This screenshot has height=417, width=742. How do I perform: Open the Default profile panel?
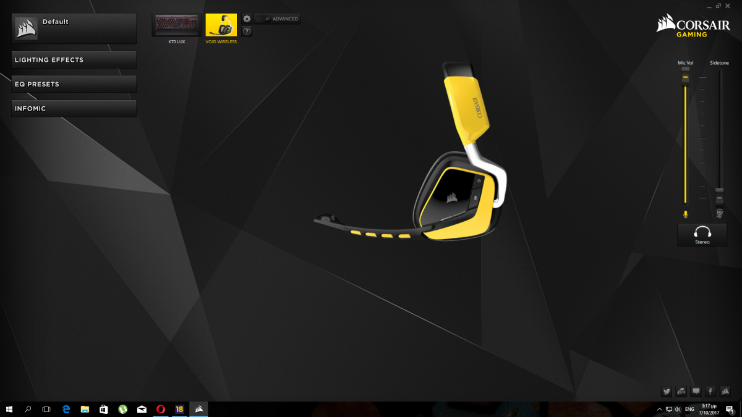[x=74, y=28]
